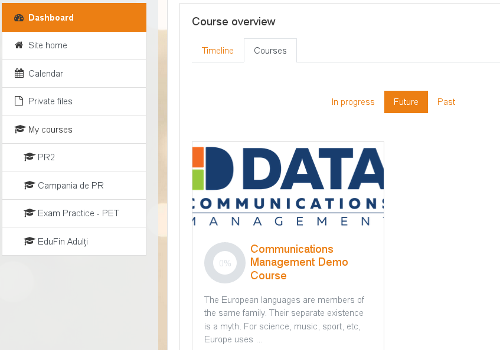
Task: Click the EduFin Adulți sidebar entry
Action: click(61, 241)
